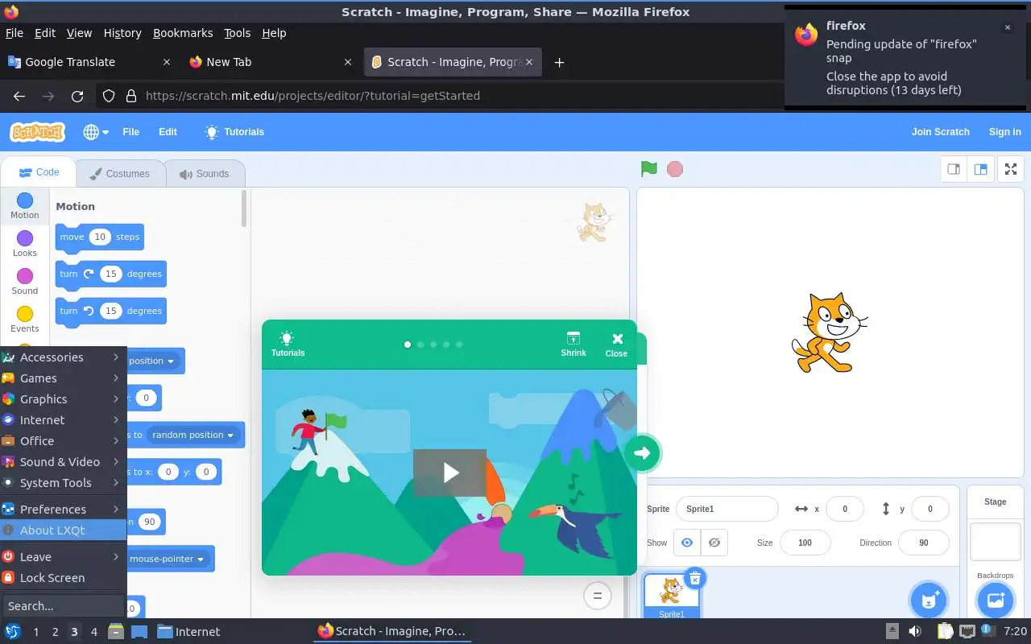Viewport: 1031px width, 644px height.
Task: Click Join Scratch link
Action: [940, 132]
